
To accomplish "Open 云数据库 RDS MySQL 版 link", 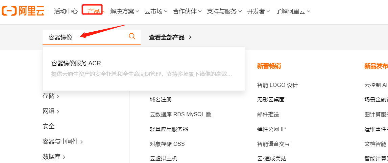I will [x=180, y=115].
